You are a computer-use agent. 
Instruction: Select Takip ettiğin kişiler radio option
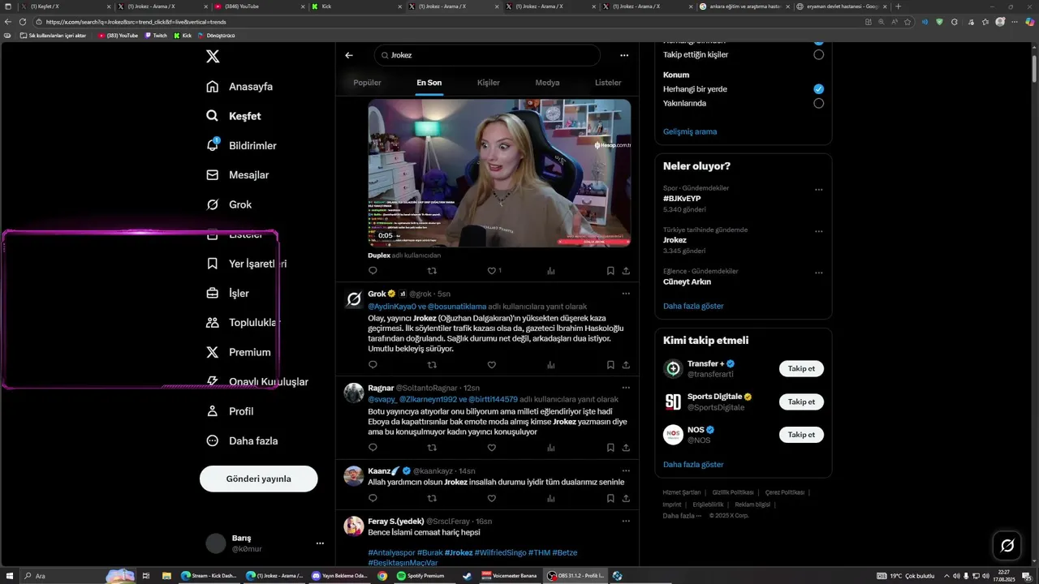(x=818, y=54)
